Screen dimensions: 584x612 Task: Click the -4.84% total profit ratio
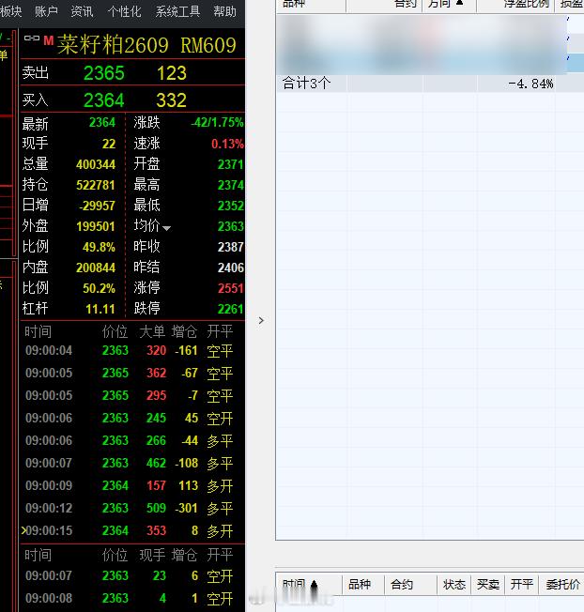click(x=530, y=84)
